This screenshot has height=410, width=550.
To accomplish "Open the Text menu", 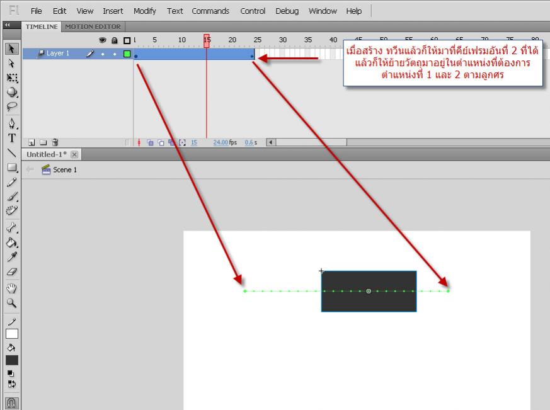I will coord(175,11).
